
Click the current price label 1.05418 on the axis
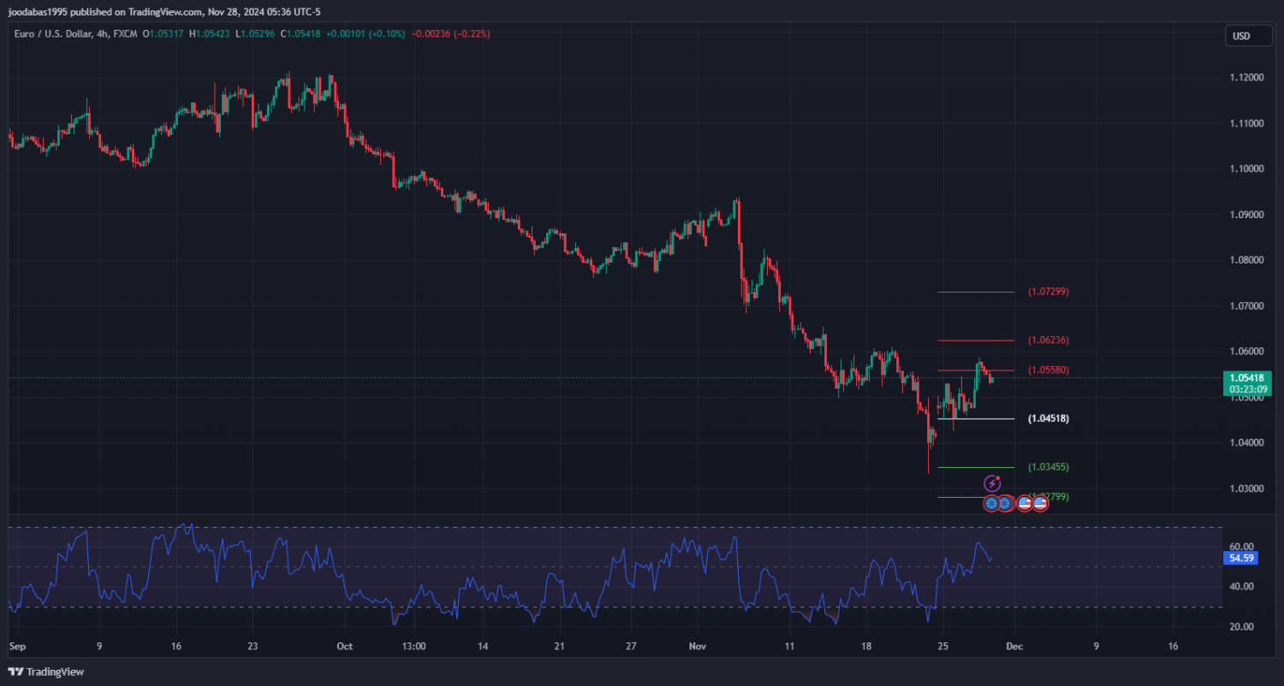click(1248, 378)
